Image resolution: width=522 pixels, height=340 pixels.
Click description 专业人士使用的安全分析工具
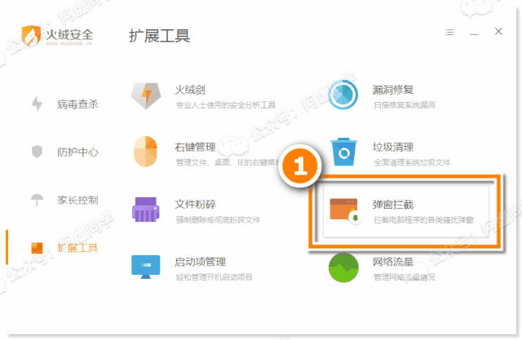click(x=226, y=105)
